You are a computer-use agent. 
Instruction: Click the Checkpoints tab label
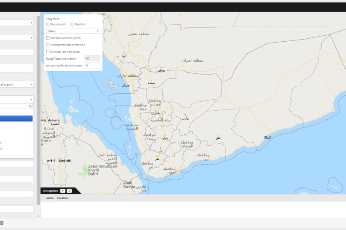pyautogui.click(x=50, y=191)
